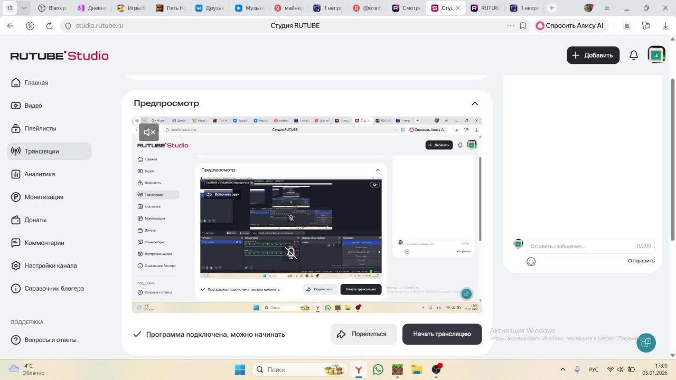Screen dimensions: 676x380
Task: Open Видео in the sidebar
Action: [x=50, y=106]
